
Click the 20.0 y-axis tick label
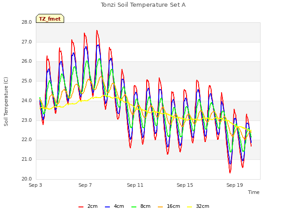pos(27,179)
